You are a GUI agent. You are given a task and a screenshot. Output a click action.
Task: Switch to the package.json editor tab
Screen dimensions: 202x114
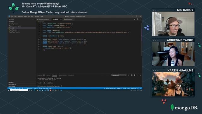69,19
